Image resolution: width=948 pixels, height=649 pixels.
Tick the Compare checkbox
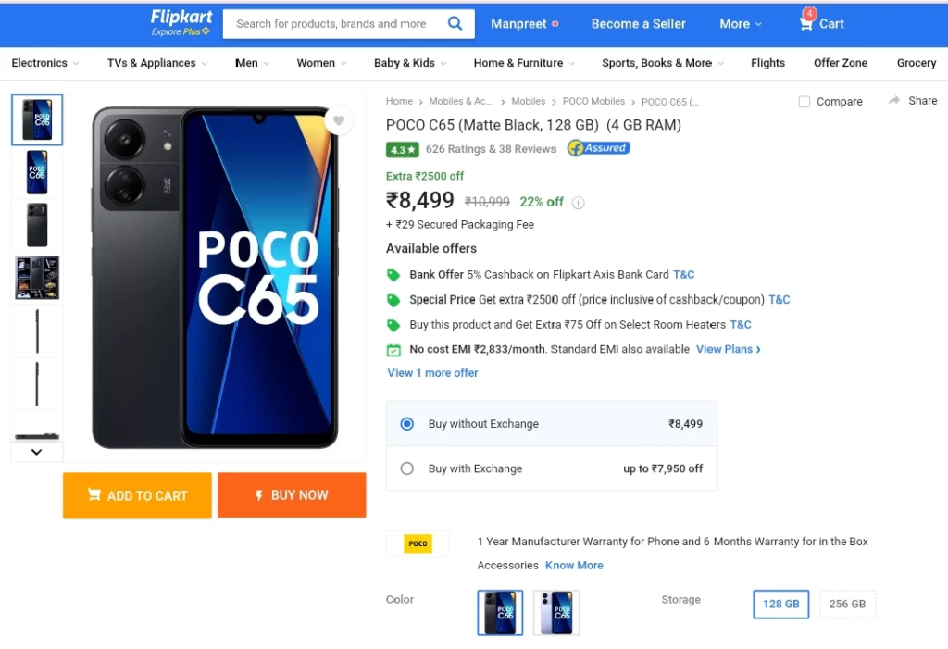(805, 102)
